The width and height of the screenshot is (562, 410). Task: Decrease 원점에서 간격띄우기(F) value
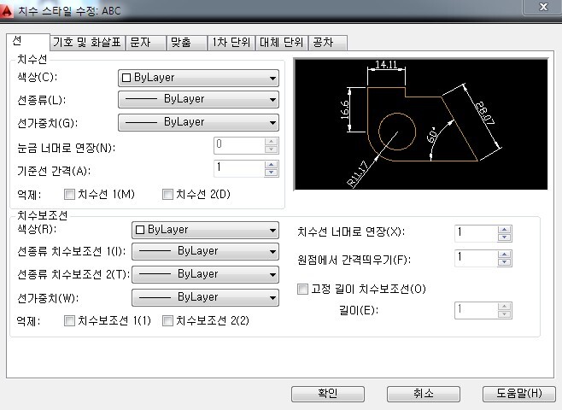(x=504, y=262)
